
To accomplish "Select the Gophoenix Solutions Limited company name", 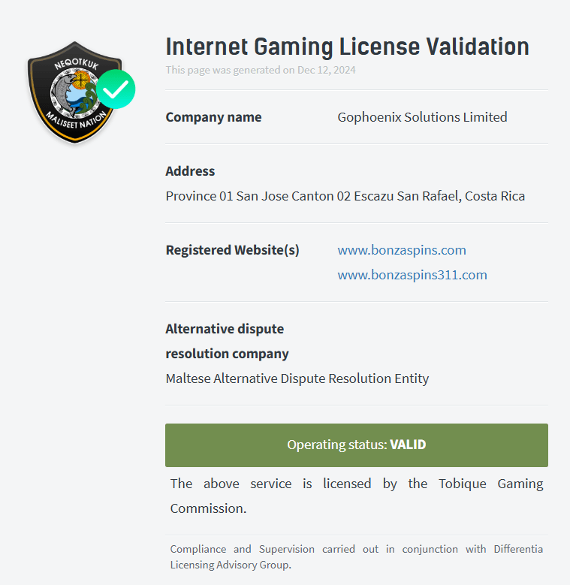I will pos(422,117).
